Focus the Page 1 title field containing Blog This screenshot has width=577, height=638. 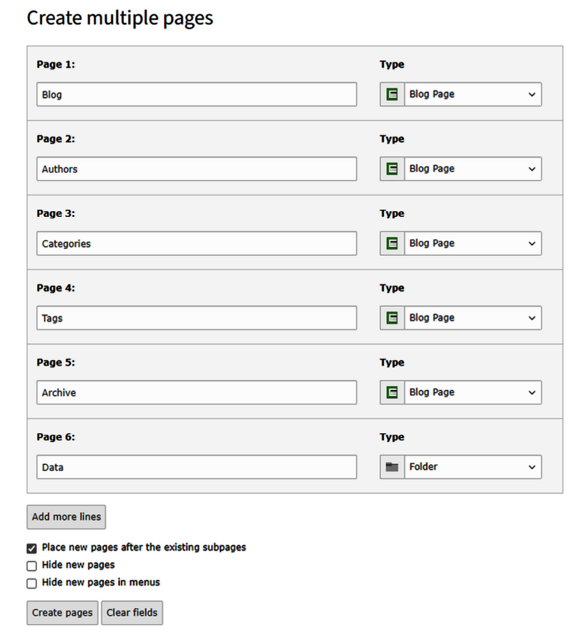click(197, 94)
